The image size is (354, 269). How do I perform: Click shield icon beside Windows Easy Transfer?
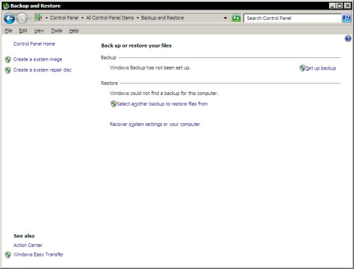pos(8,255)
